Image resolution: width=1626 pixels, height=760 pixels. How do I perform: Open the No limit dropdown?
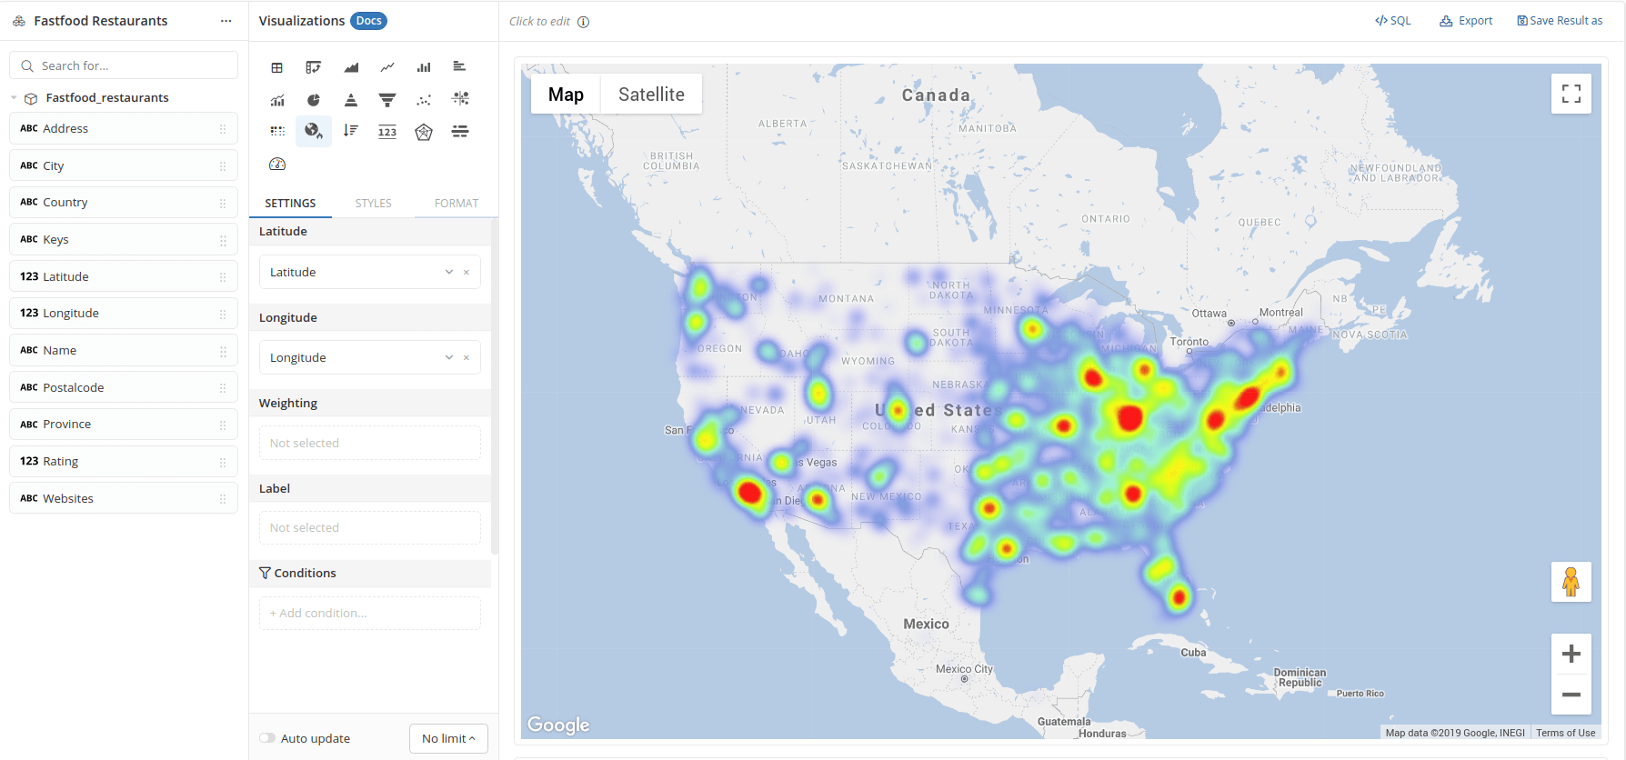(448, 738)
